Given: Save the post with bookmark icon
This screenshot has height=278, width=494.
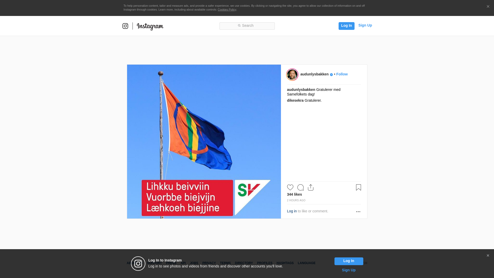Looking at the screenshot, I should click(x=358, y=187).
